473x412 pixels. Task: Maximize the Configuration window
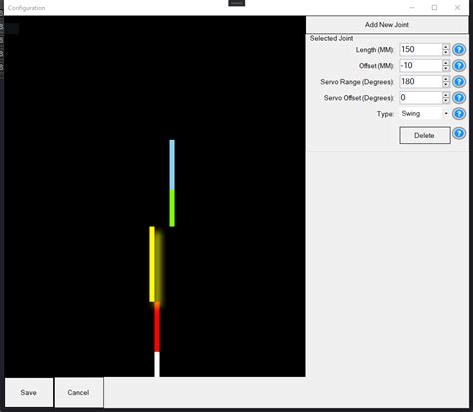(434, 7)
